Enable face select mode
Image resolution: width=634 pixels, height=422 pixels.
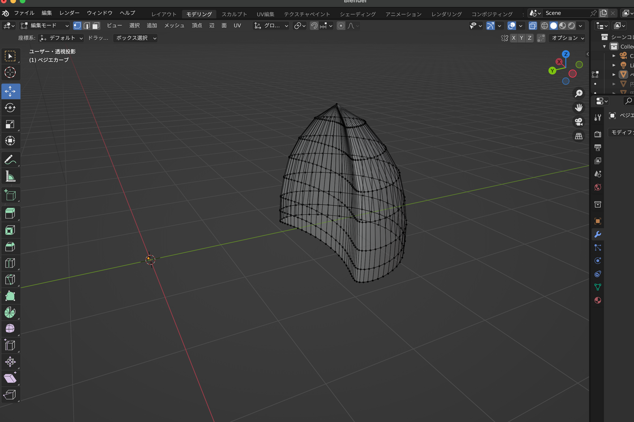click(x=96, y=25)
